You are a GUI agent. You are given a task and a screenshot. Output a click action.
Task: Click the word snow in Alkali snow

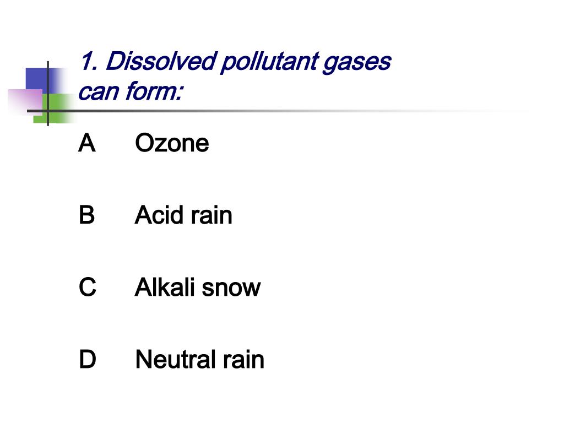click(231, 289)
